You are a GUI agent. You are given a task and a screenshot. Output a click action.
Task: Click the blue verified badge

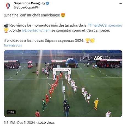pyautogui.click(x=47, y=3)
